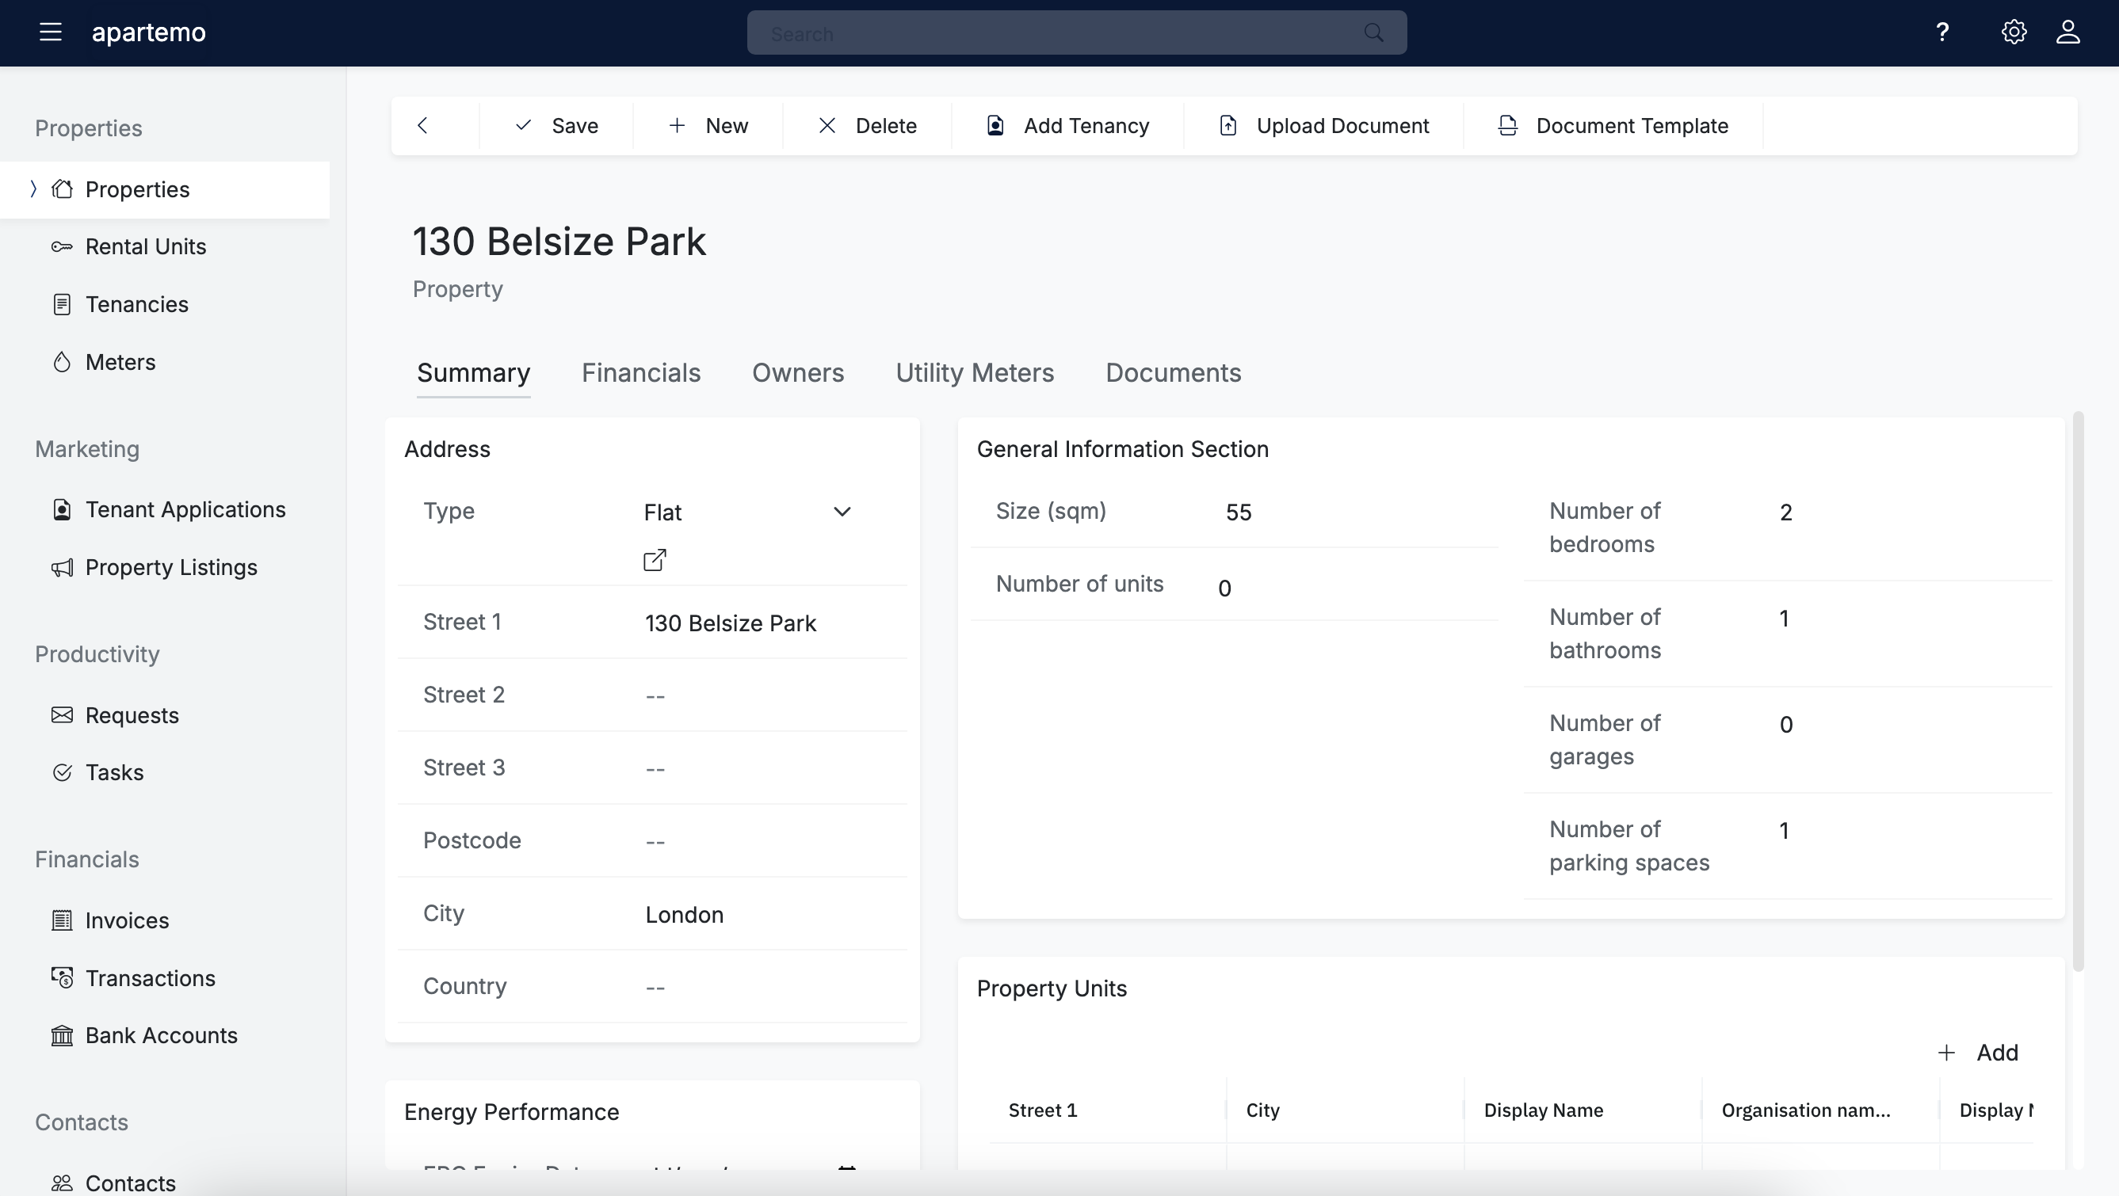Add a new property unit
Viewport: 2119px width, 1196px height.
1980,1052
